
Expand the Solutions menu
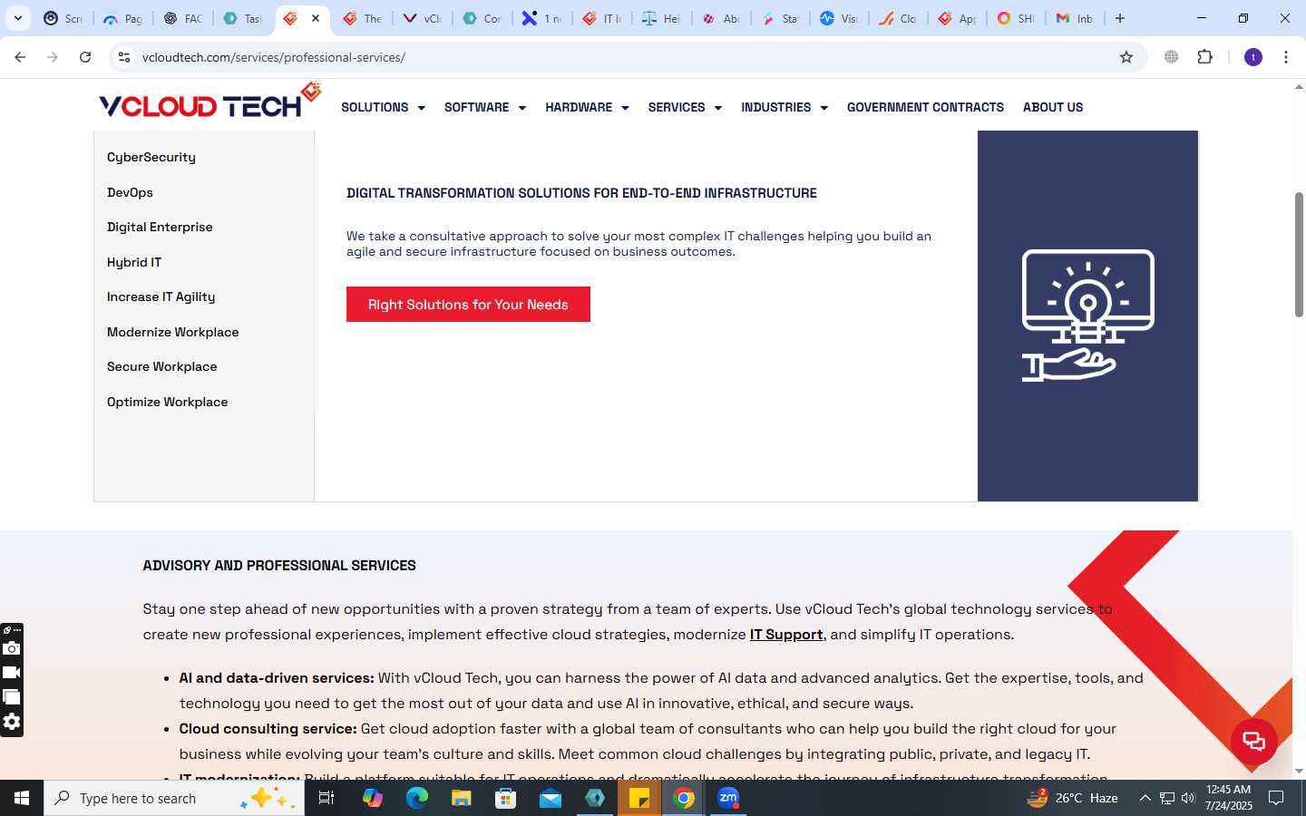pyautogui.click(x=383, y=107)
